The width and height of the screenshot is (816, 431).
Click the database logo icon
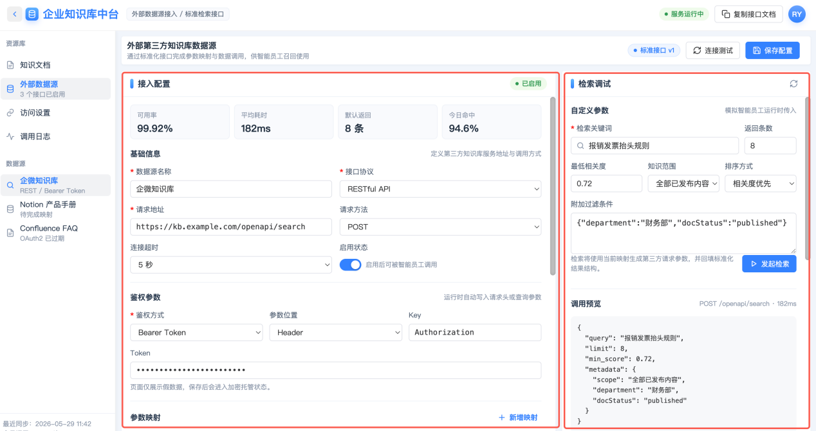click(32, 14)
